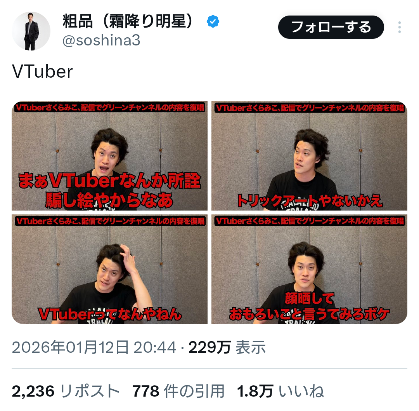Open the three-dot more options menu

click(x=400, y=27)
